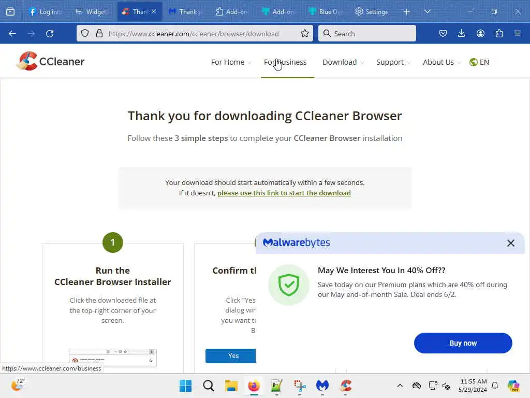Expand the About Us menu
Image resolution: width=530 pixels, height=398 pixels.
(441, 62)
